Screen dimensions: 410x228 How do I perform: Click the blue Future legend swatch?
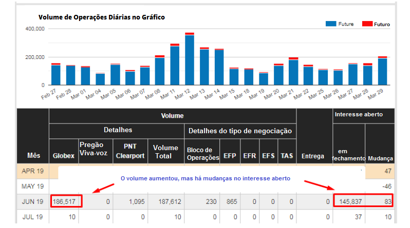point(331,24)
